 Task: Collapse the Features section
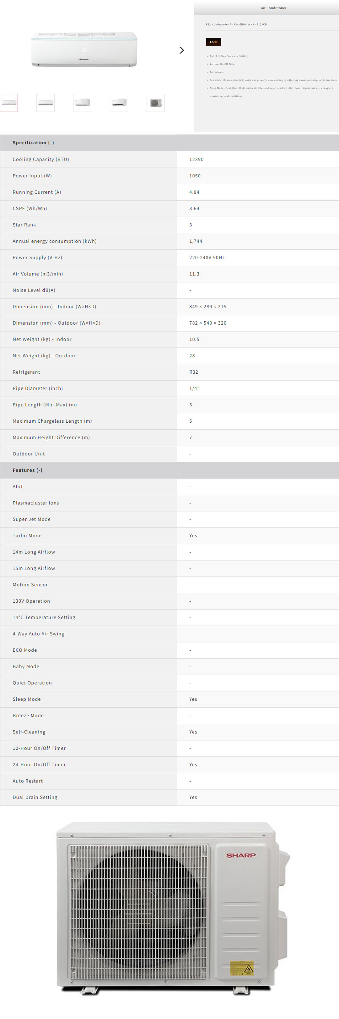click(x=27, y=470)
